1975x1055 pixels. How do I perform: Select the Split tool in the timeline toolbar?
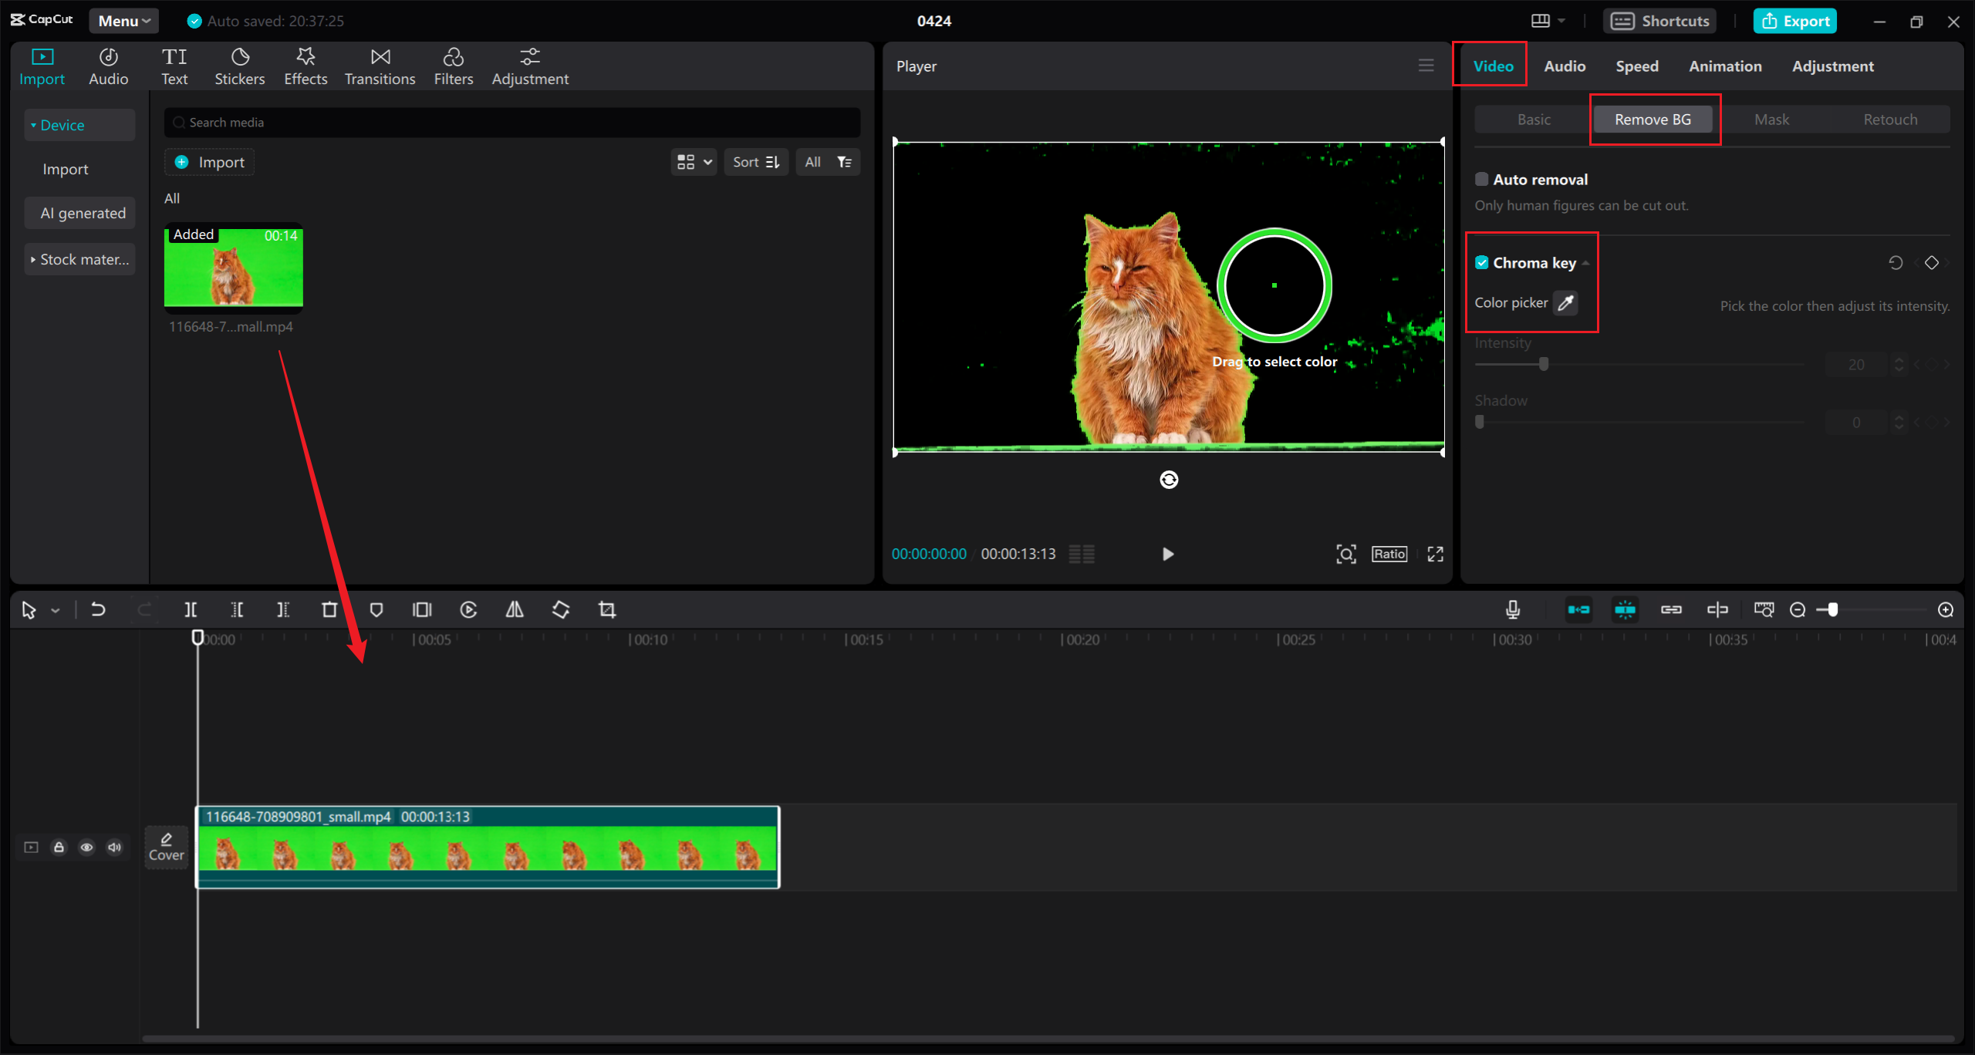click(191, 609)
